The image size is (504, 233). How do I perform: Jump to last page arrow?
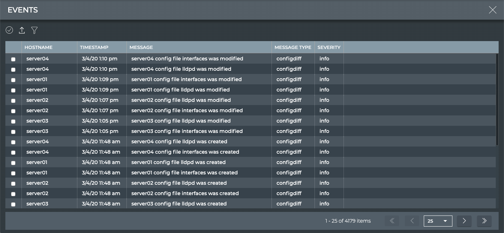484,221
